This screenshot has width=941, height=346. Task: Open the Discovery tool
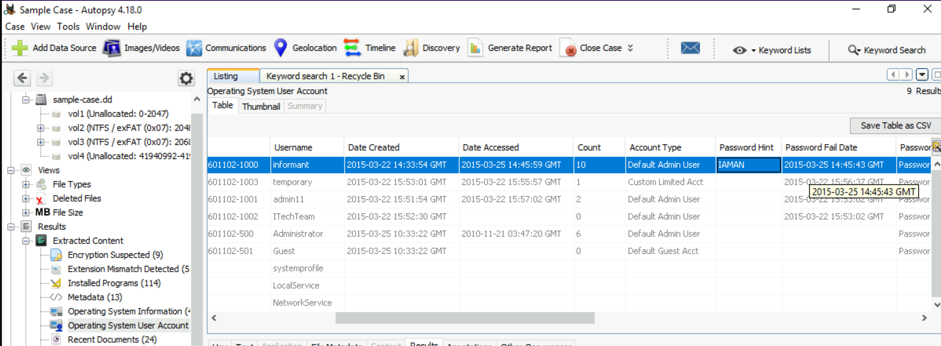(x=431, y=48)
